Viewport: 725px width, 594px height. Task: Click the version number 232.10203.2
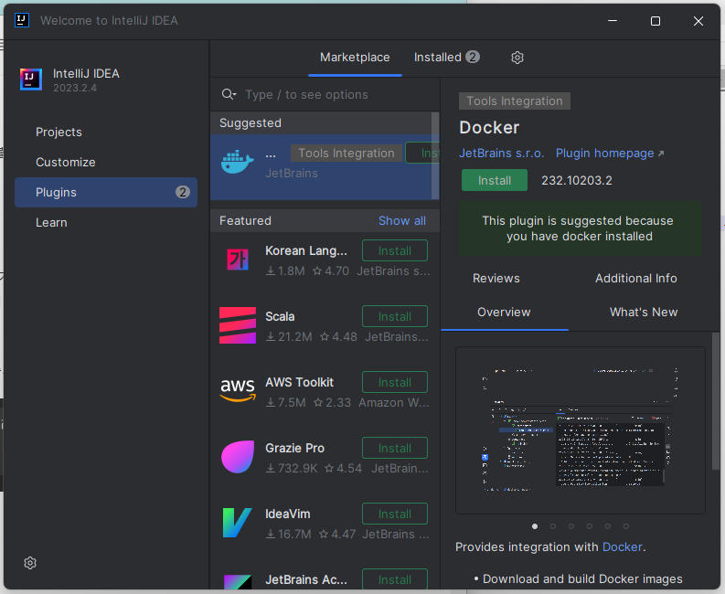(577, 180)
